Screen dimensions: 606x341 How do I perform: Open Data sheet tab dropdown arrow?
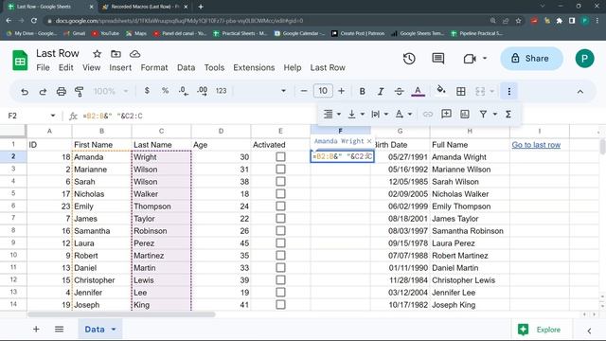click(114, 330)
